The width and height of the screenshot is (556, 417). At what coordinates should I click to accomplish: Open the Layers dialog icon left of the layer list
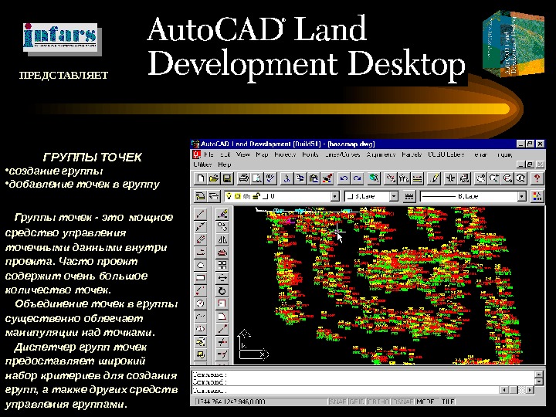(214, 196)
